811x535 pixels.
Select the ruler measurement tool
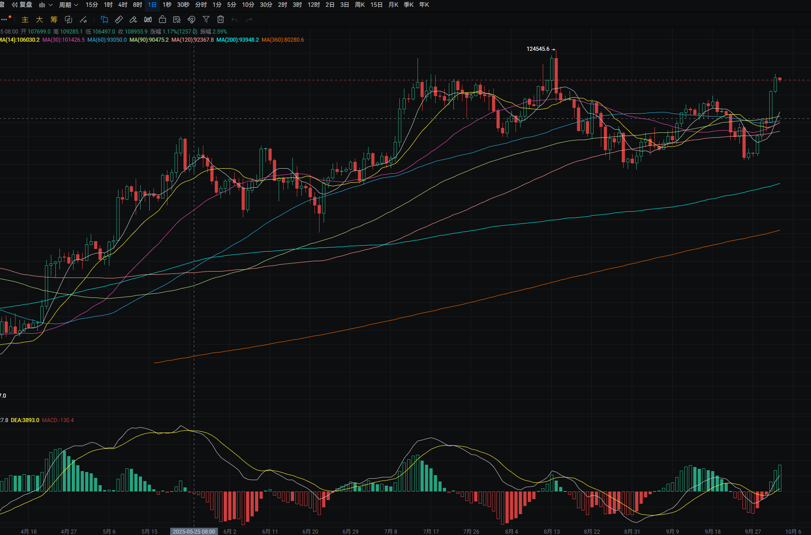(119, 19)
